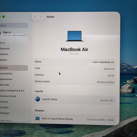Click the "Memory" row label
This screenshot has width=137, height=137.
tap(40, 75)
